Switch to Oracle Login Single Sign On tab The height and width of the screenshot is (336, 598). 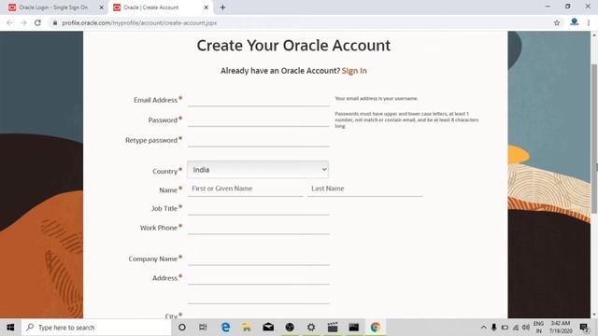(53, 7)
